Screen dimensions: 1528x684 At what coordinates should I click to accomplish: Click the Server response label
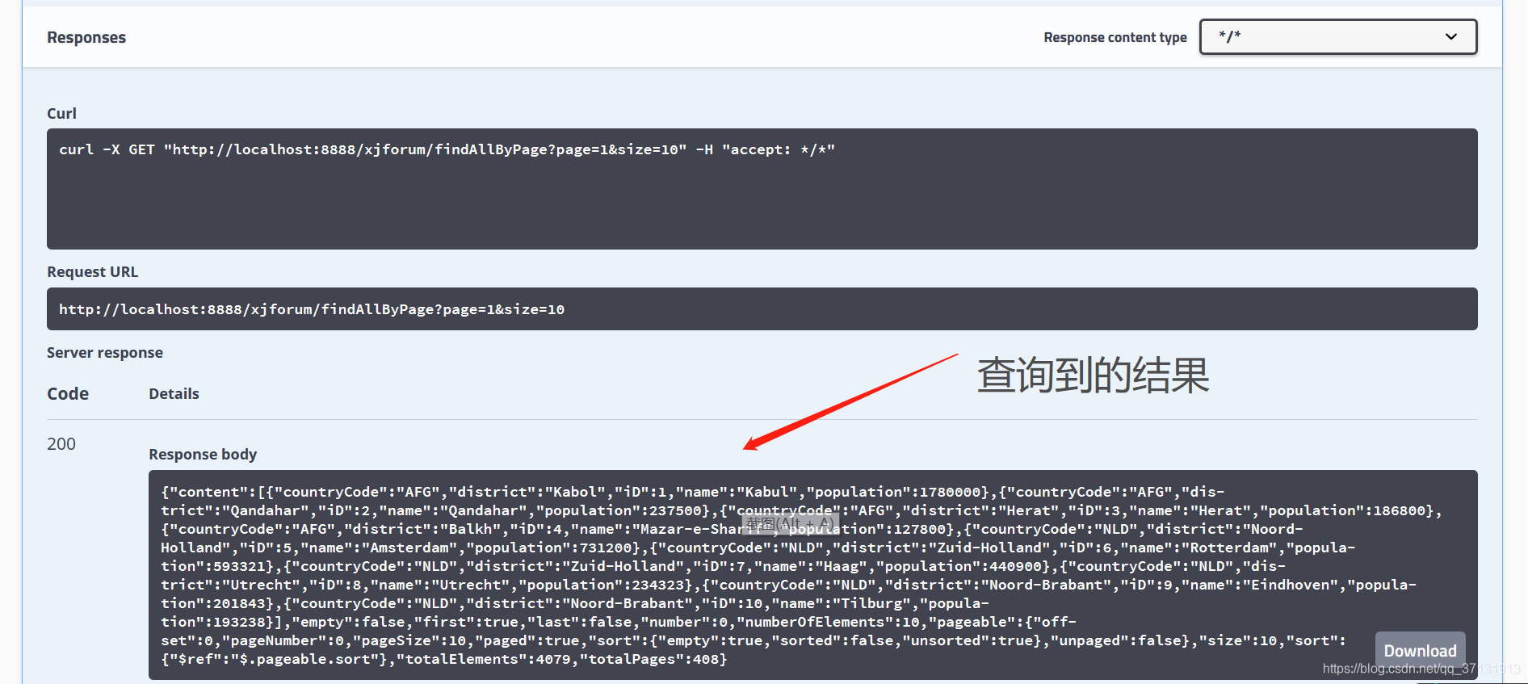coord(105,353)
